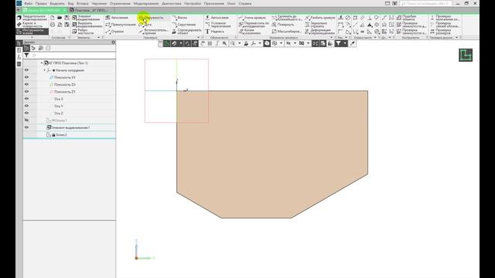This screenshot has width=495, height=278.
Task: Click the command search field
Action: (426, 3)
